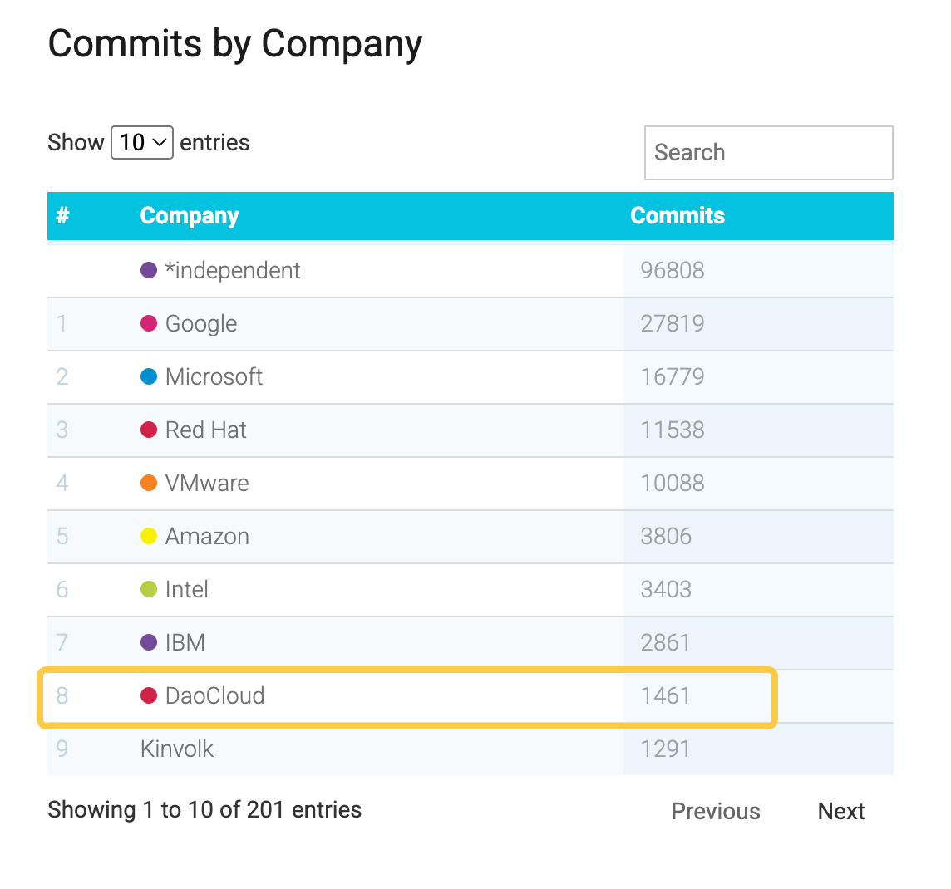Click into the Search input field
951x889 pixels.
[768, 153]
